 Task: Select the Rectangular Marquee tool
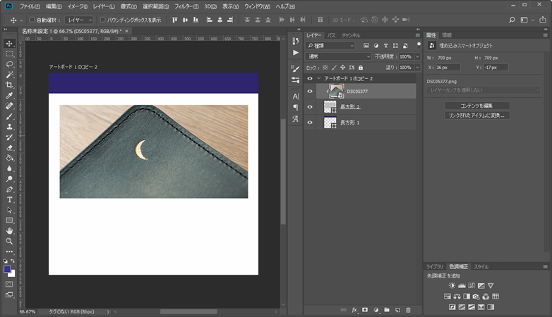9,54
